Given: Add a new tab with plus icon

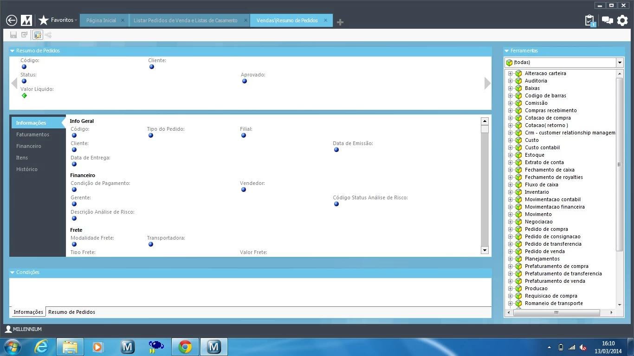Looking at the screenshot, I should [340, 22].
